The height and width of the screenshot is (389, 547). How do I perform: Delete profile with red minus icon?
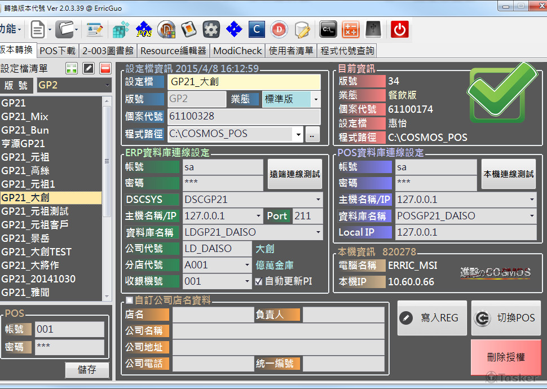coord(105,68)
